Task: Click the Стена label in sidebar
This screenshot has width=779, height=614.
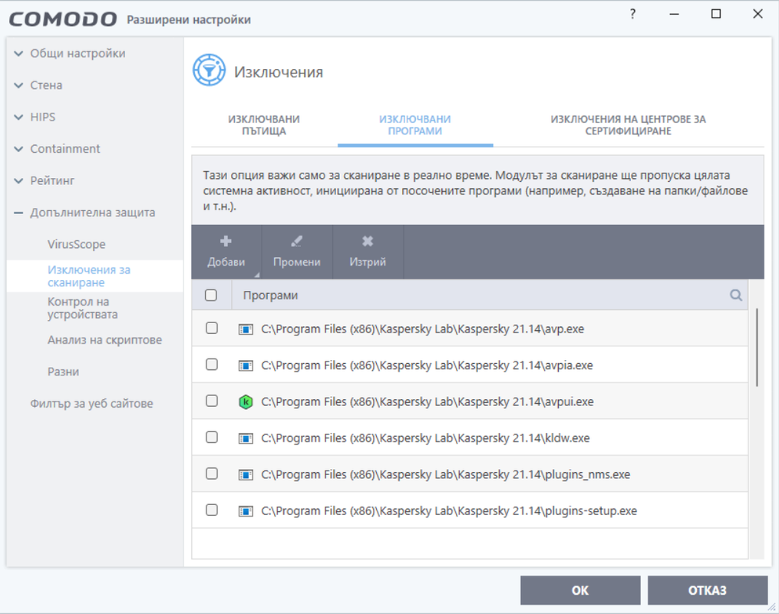Action: point(46,85)
